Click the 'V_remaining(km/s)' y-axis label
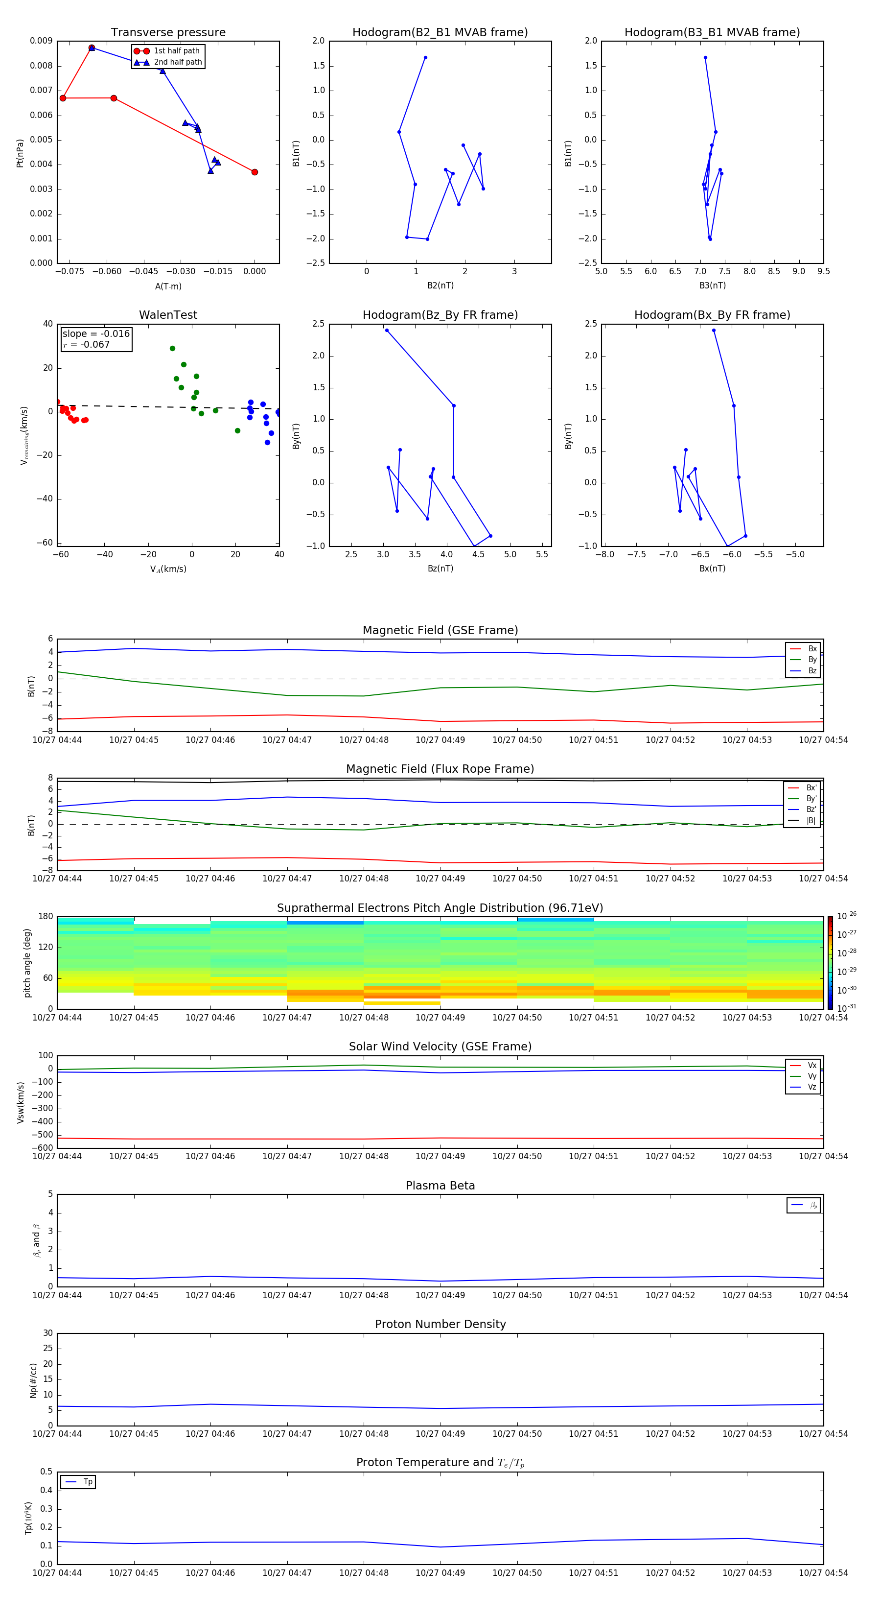This screenshot has width=881, height=1616. pyautogui.click(x=24, y=435)
